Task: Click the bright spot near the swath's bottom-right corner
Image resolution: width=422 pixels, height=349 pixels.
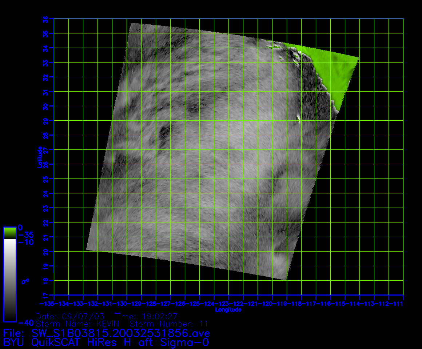Action: click(x=279, y=260)
